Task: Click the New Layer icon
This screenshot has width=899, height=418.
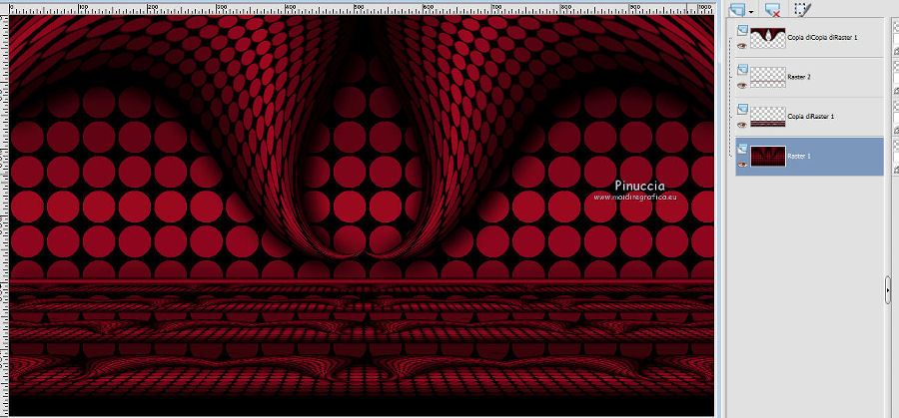Action: coord(737,9)
